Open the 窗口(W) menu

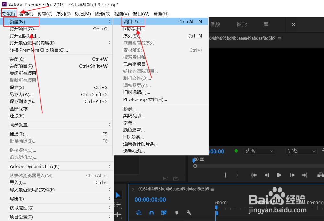click(141, 14)
